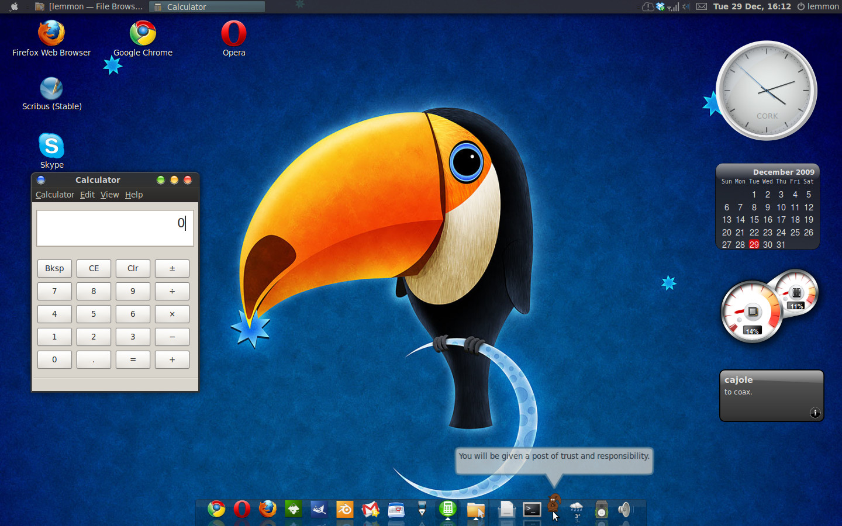Screen dimensions: 842x526
Task: Click the Gmail icon in the dock
Action: click(370, 510)
